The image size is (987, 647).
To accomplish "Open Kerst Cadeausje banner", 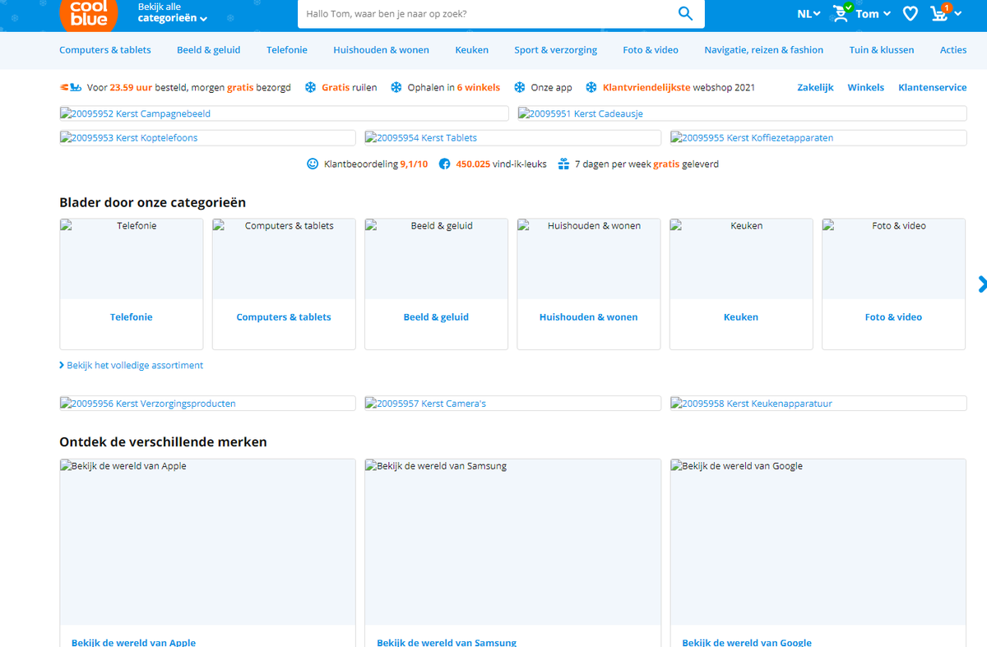I will [742, 113].
